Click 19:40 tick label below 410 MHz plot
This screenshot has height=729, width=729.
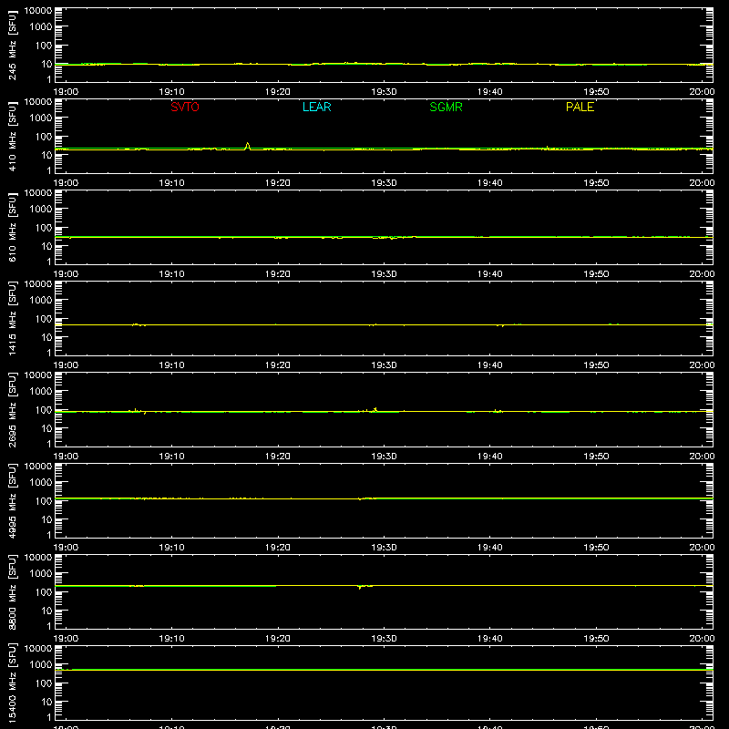(489, 183)
